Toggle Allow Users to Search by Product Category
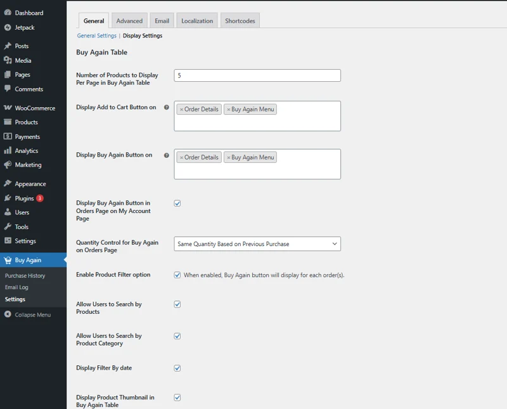Viewport: 507px width, 409px height. 177,336
